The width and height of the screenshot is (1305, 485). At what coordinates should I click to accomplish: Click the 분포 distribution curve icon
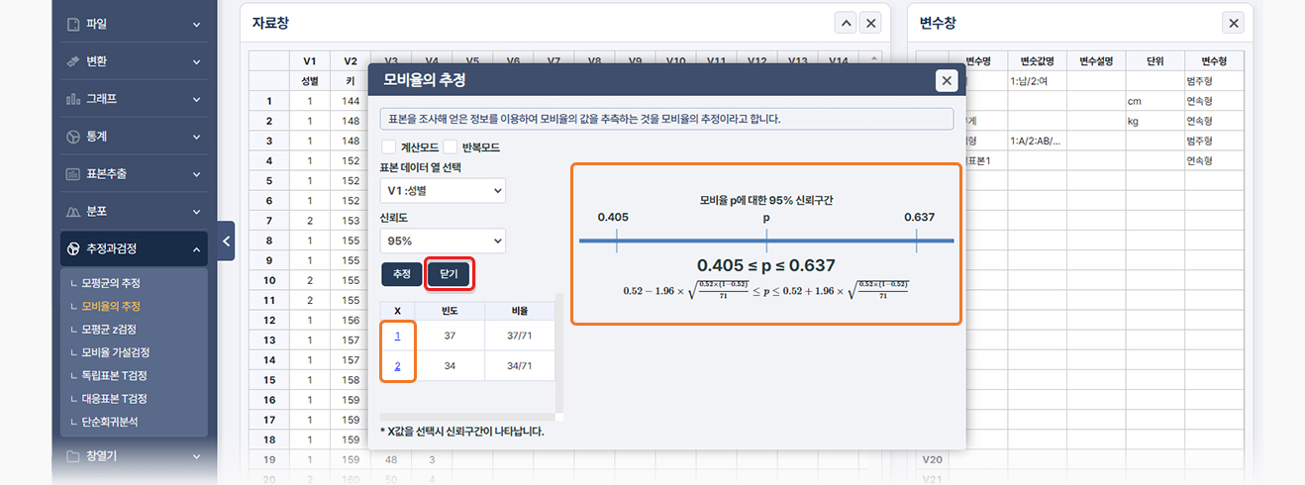coord(72,212)
